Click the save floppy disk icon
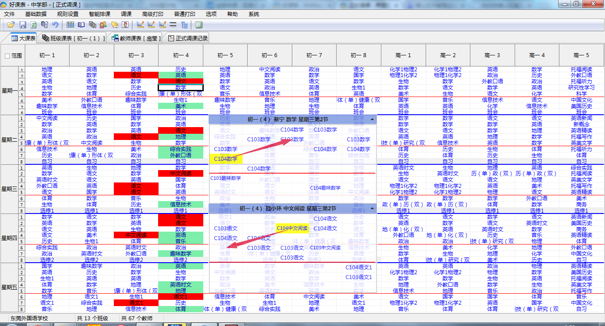Viewport: 605px width, 326px height. coord(23,25)
